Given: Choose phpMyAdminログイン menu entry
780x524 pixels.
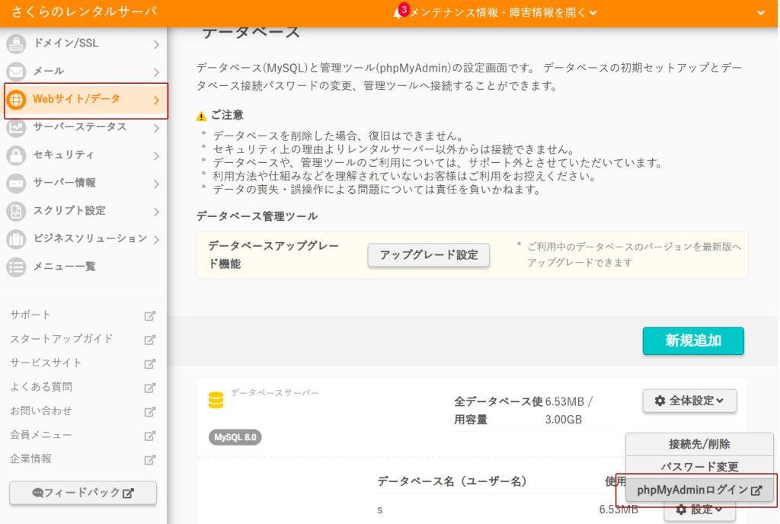Looking at the screenshot, I should point(699,490).
